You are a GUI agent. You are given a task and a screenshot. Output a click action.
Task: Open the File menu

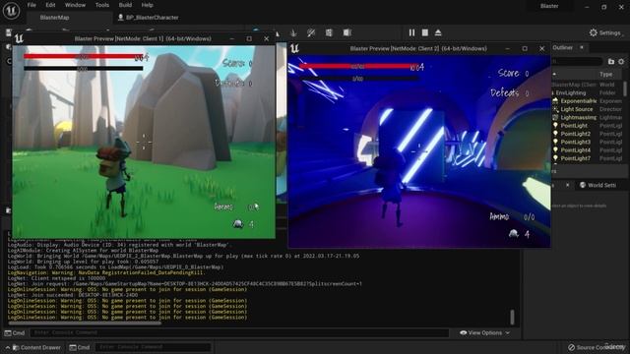(31, 5)
